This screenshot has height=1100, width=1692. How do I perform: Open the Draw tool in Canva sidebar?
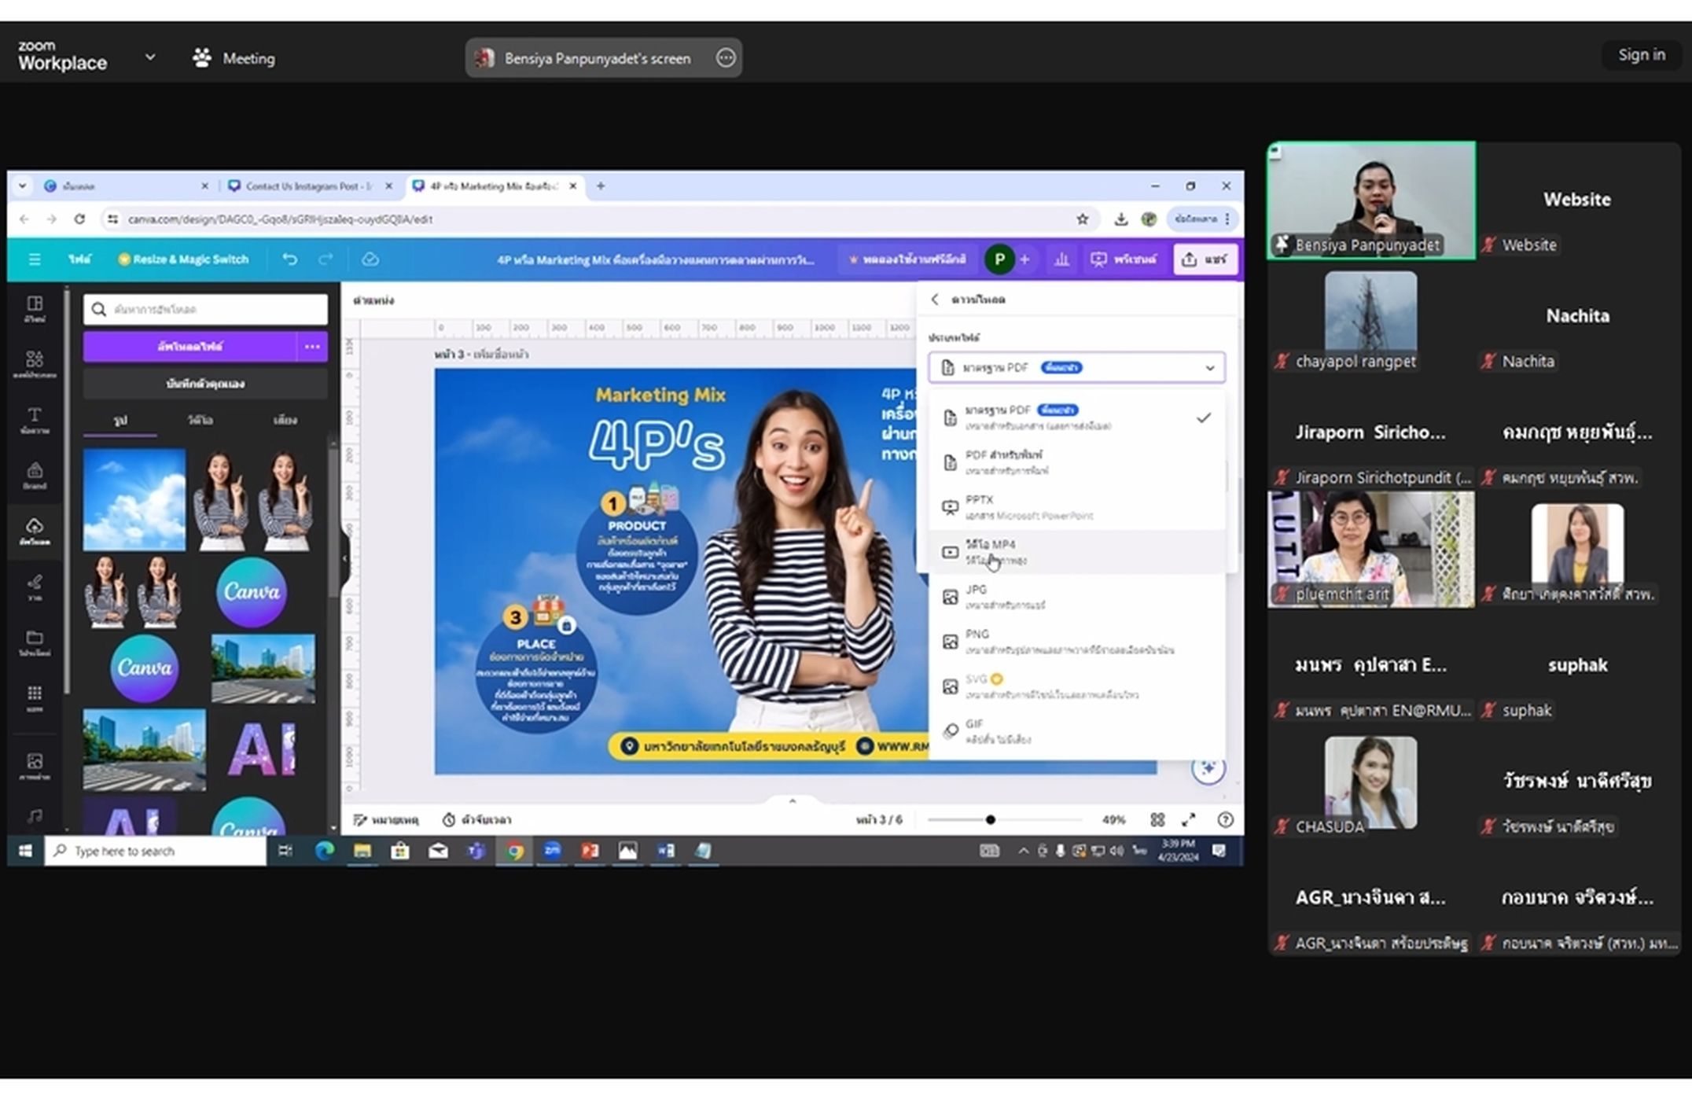(x=35, y=587)
